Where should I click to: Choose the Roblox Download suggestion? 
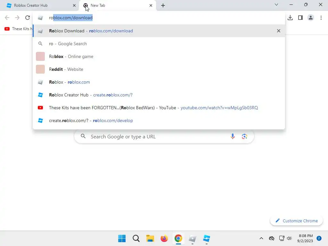tap(159, 31)
